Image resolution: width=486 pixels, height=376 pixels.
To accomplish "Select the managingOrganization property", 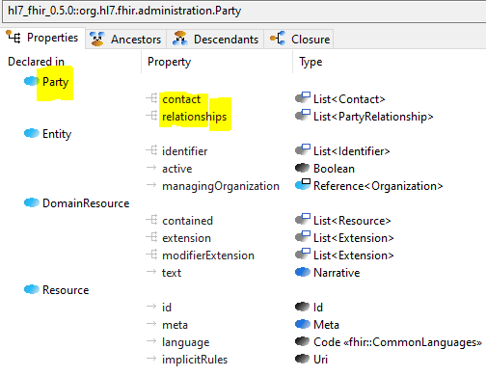I will pyautogui.click(x=221, y=186).
